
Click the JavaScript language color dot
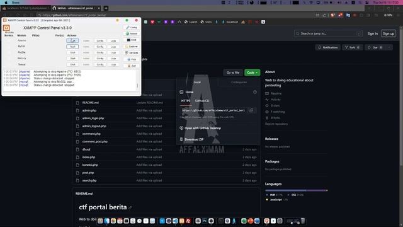267,199
